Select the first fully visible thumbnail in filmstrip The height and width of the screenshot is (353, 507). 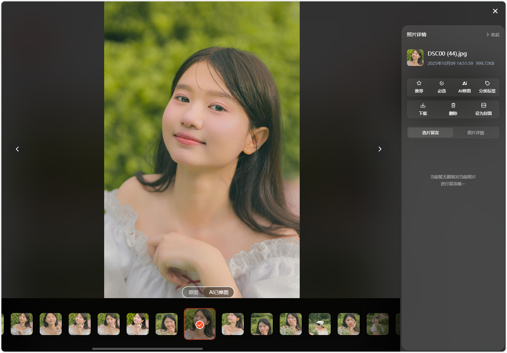click(x=22, y=324)
